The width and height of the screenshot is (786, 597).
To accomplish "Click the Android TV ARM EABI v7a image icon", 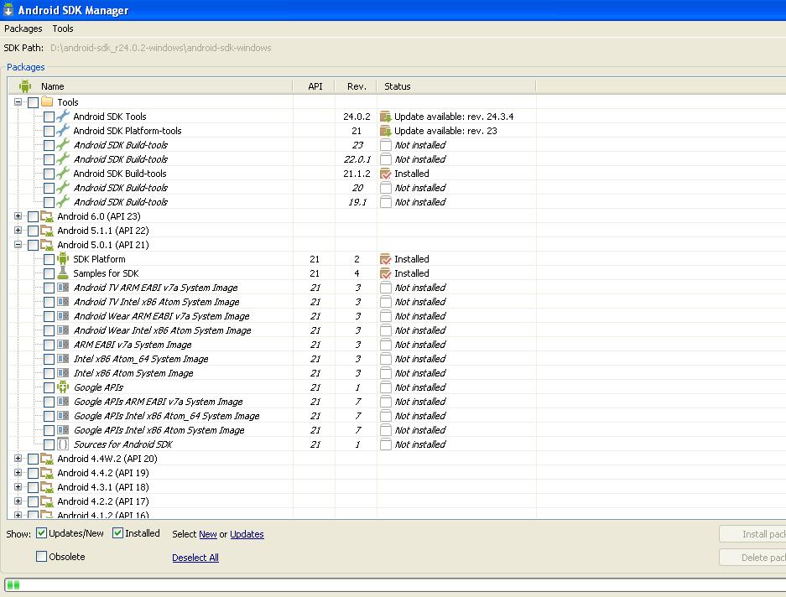I will click(x=63, y=288).
